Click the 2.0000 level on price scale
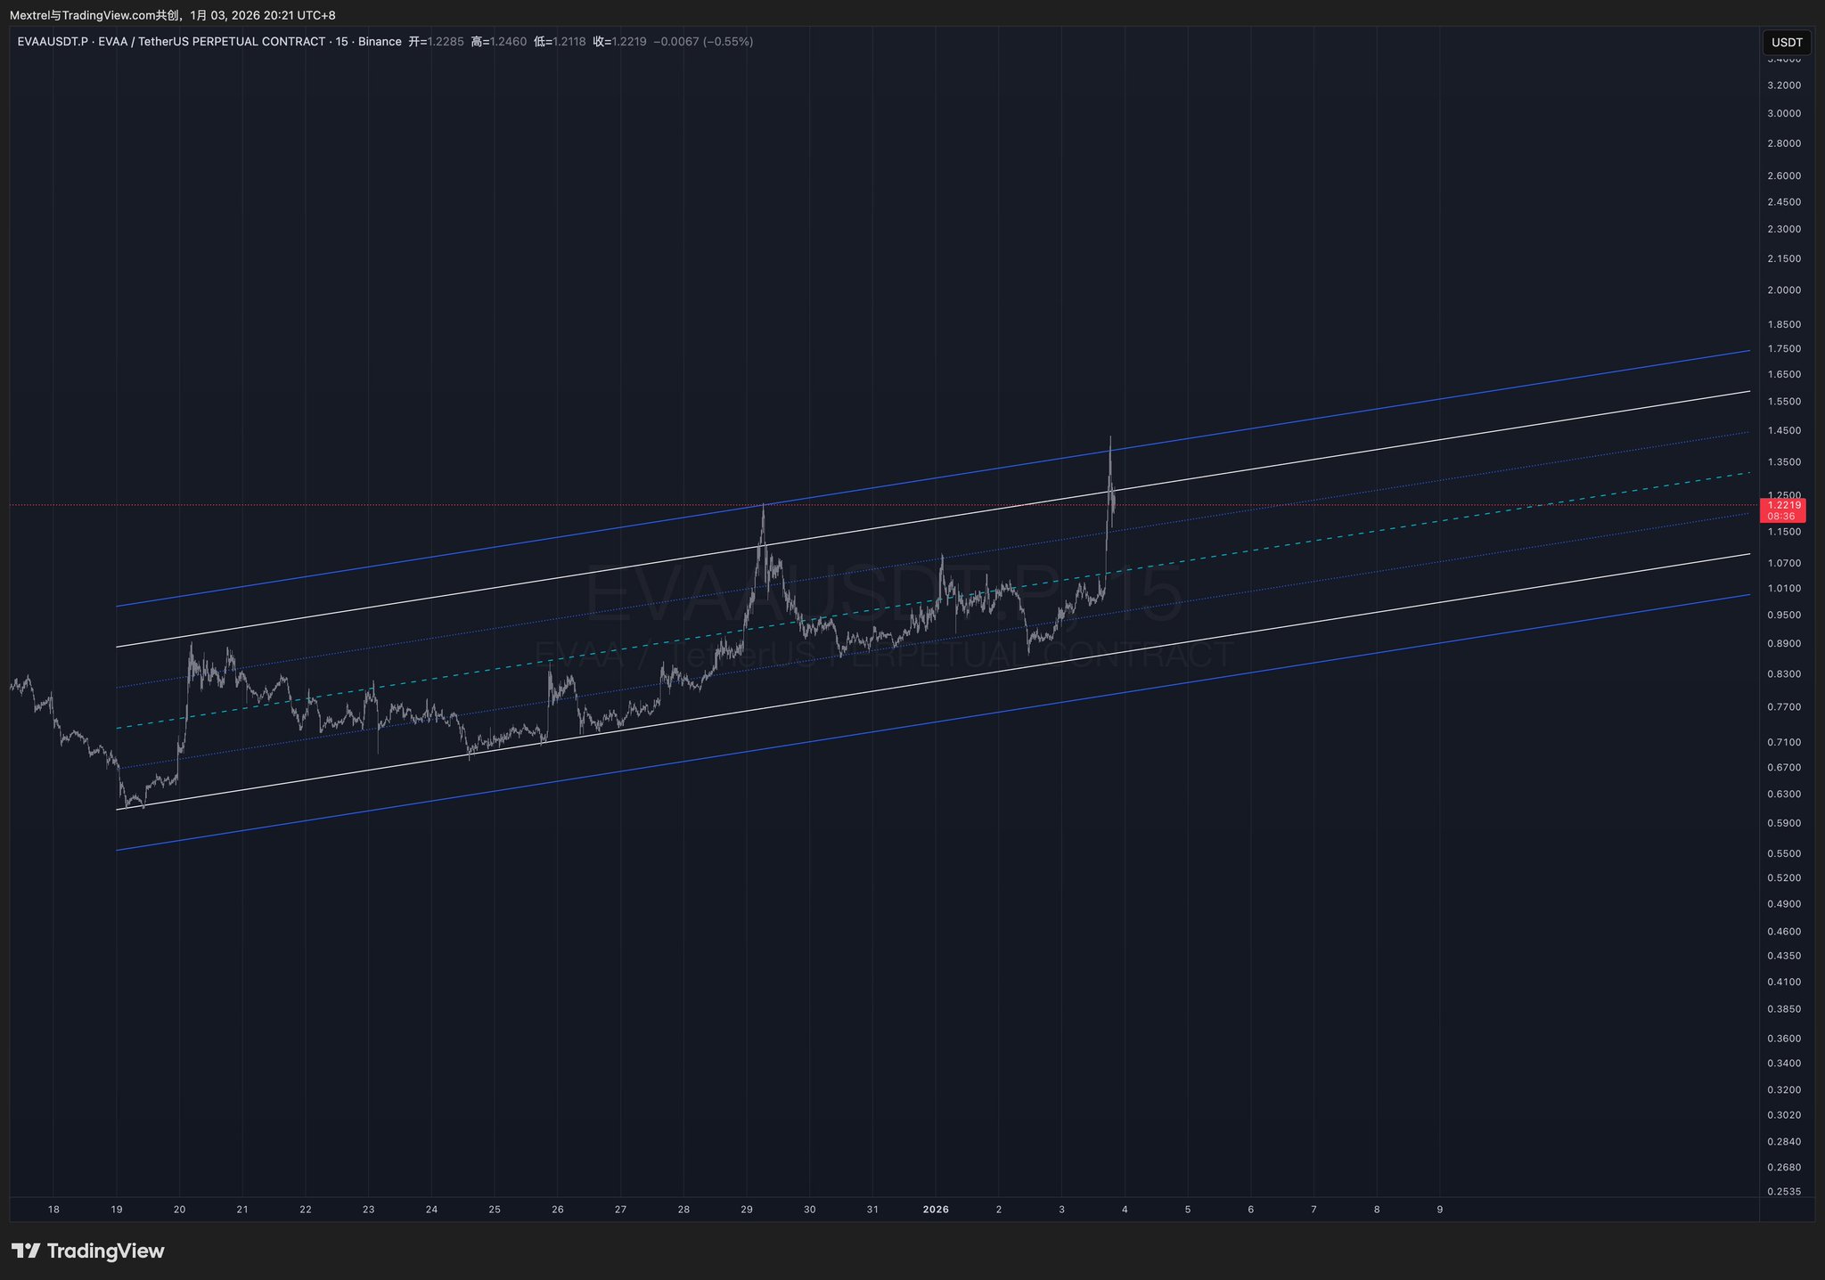The height and width of the screenshot is (1280, 1825). (x=1784, y=290)
